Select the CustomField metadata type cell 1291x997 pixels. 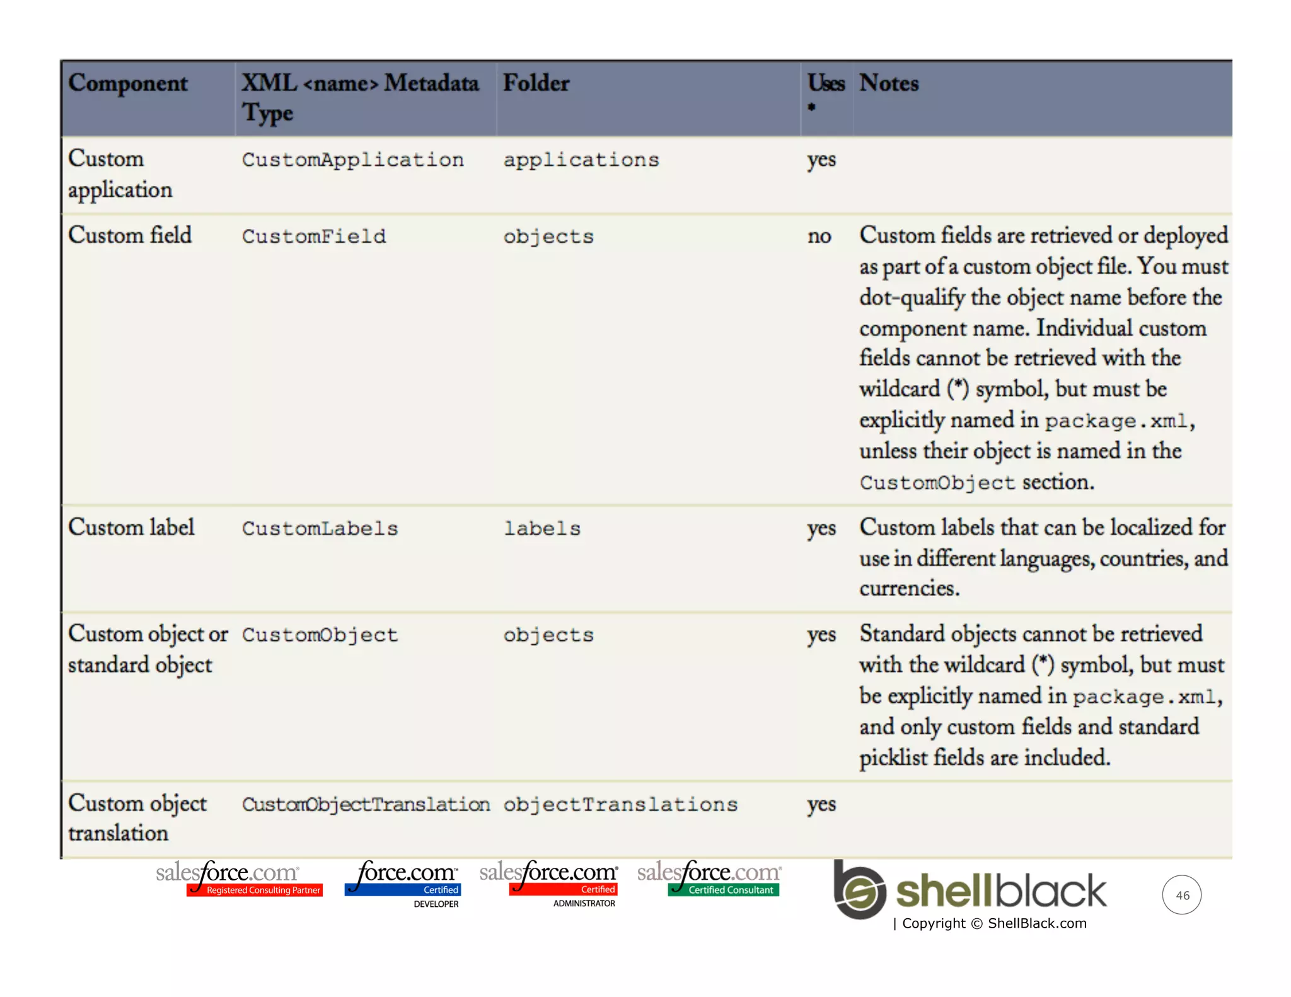tap(313, 237)
